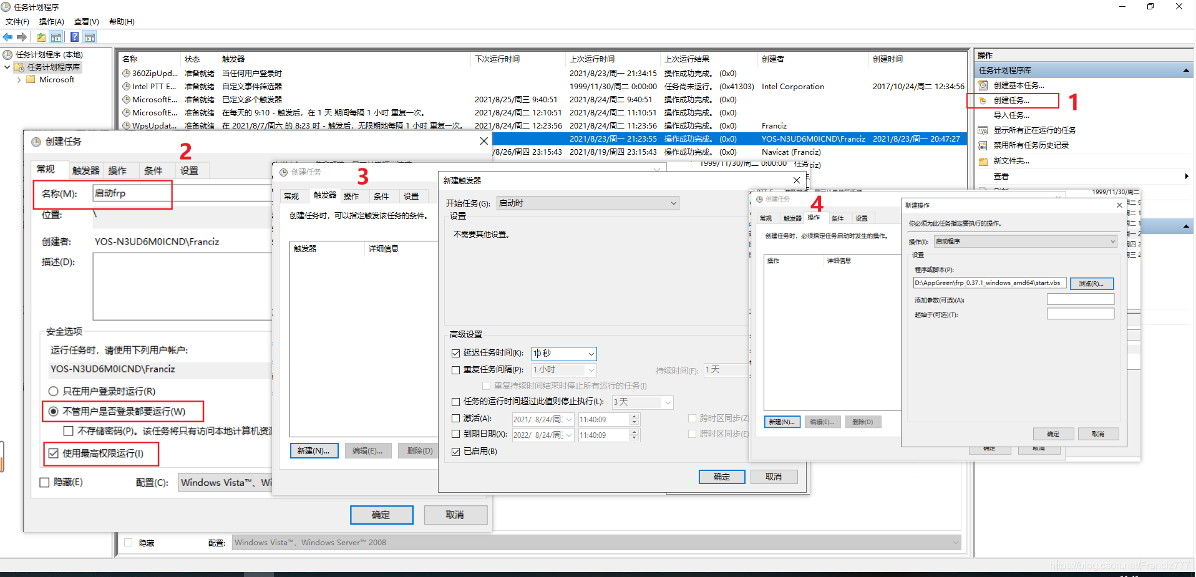Click the 创建基本任务 icon in the actions pane
The width and height of the screenshot is (1196, 577).
[x=983, y=85]
